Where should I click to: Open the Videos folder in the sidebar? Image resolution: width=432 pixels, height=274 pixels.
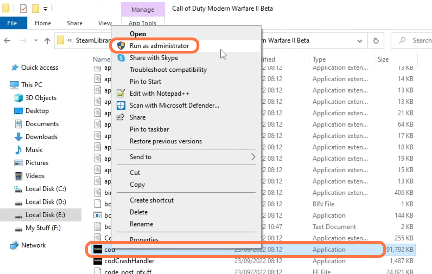click(x=29, y=176)
